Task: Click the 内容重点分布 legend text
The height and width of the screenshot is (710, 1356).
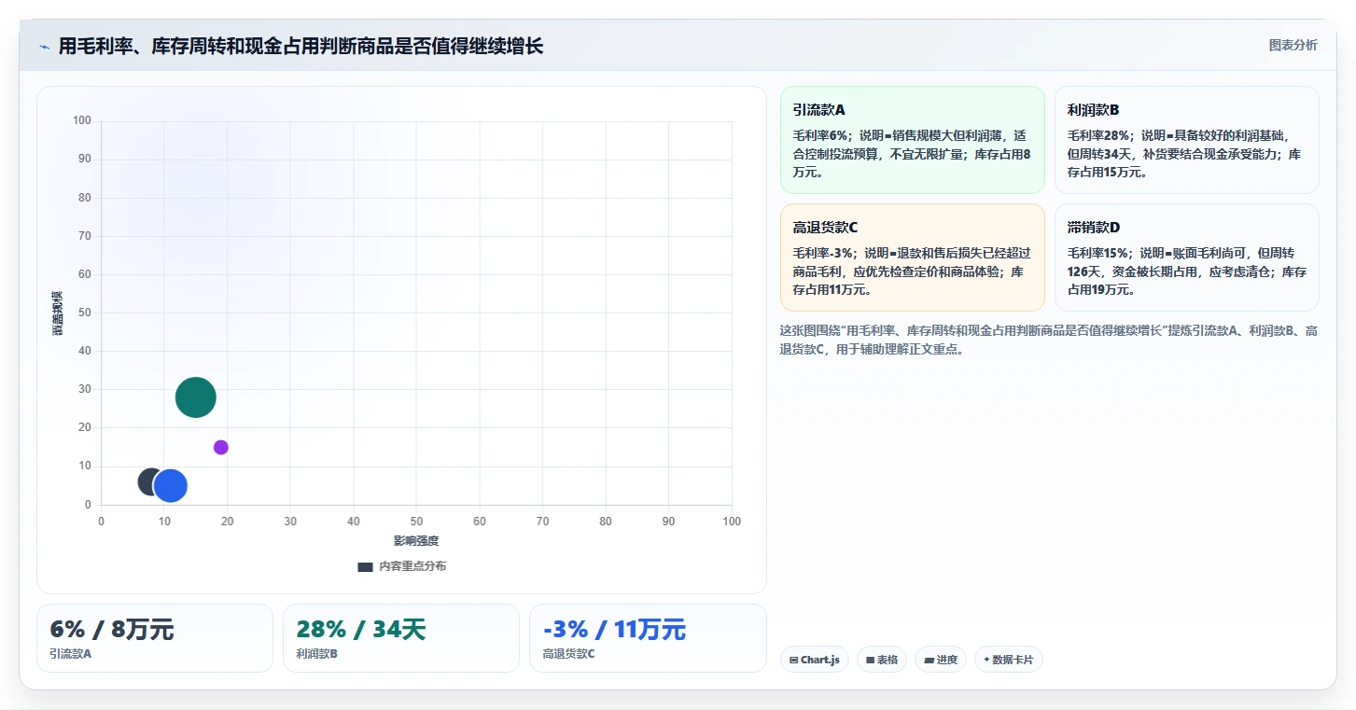Action: pos(412,566)
